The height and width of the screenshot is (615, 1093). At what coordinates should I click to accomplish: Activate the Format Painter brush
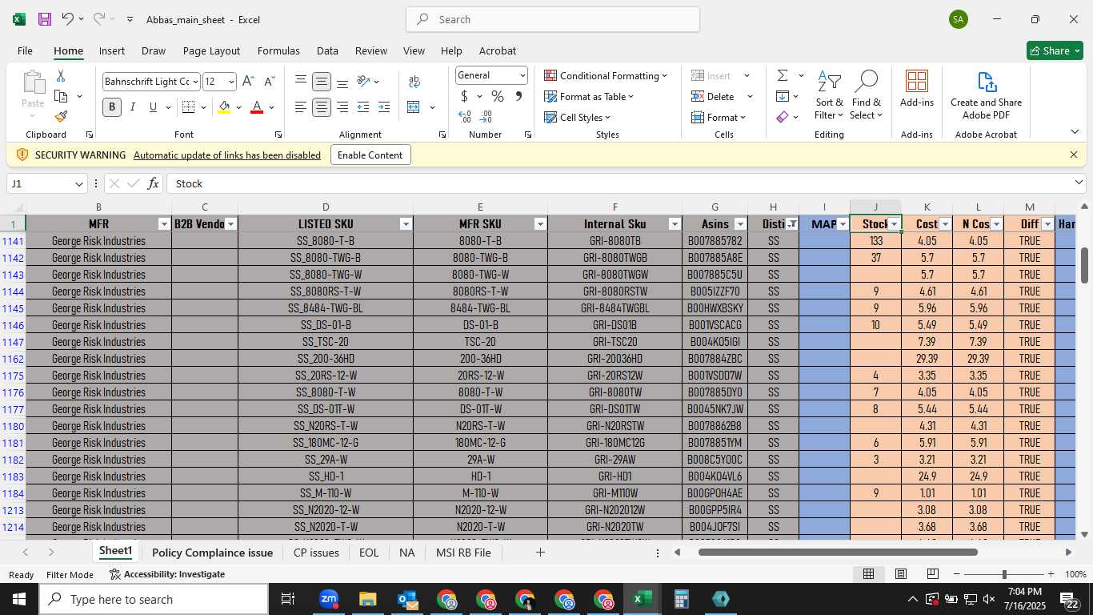[x=61, y=117]
